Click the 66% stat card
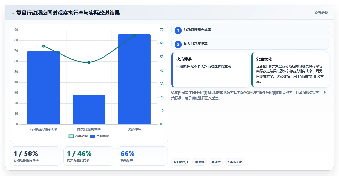339x176 pixels. click(142, 156)
